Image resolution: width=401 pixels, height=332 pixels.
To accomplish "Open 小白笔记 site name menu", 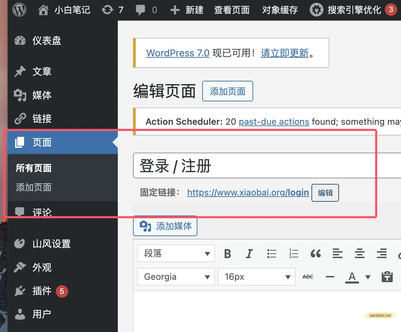I will [x=72, y=10].
